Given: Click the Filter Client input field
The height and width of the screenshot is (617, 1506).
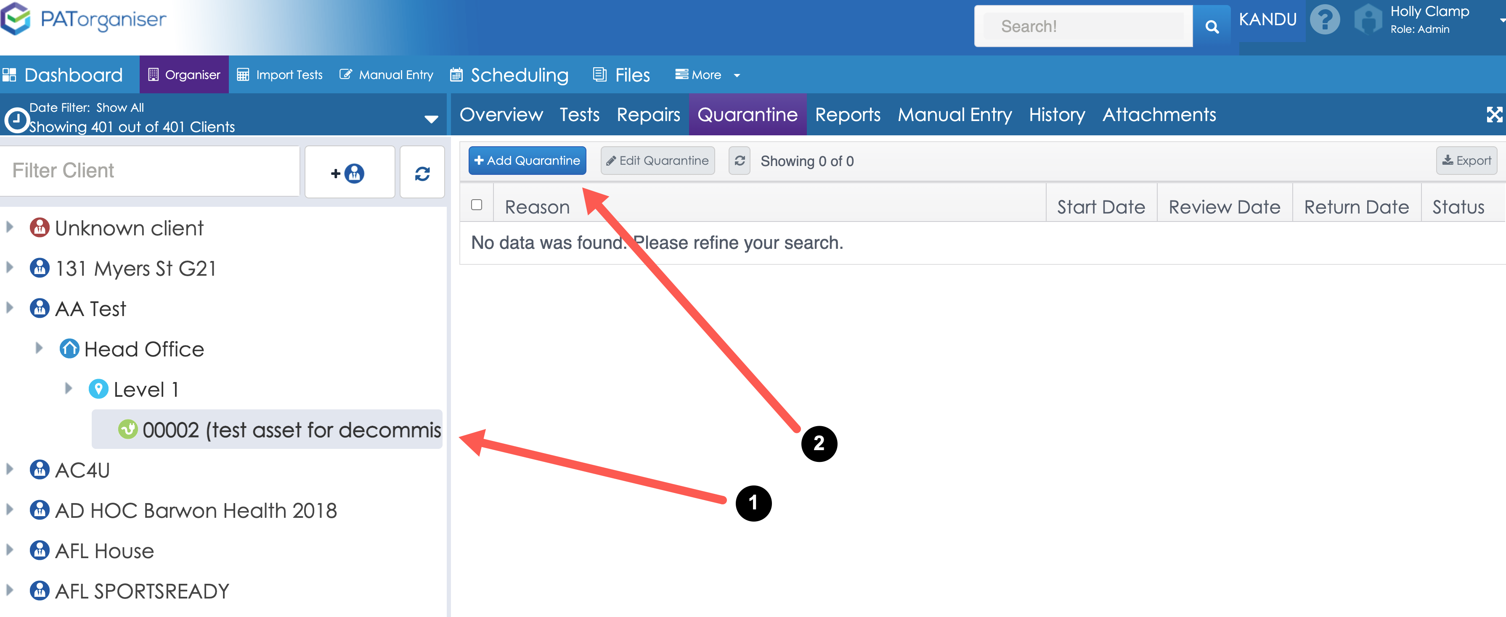Looking at the screenshot, I should click(x=150, y=171).
